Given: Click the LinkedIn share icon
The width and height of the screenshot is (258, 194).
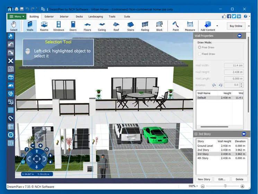Looking at the screenshot, I should pos(239,16).
